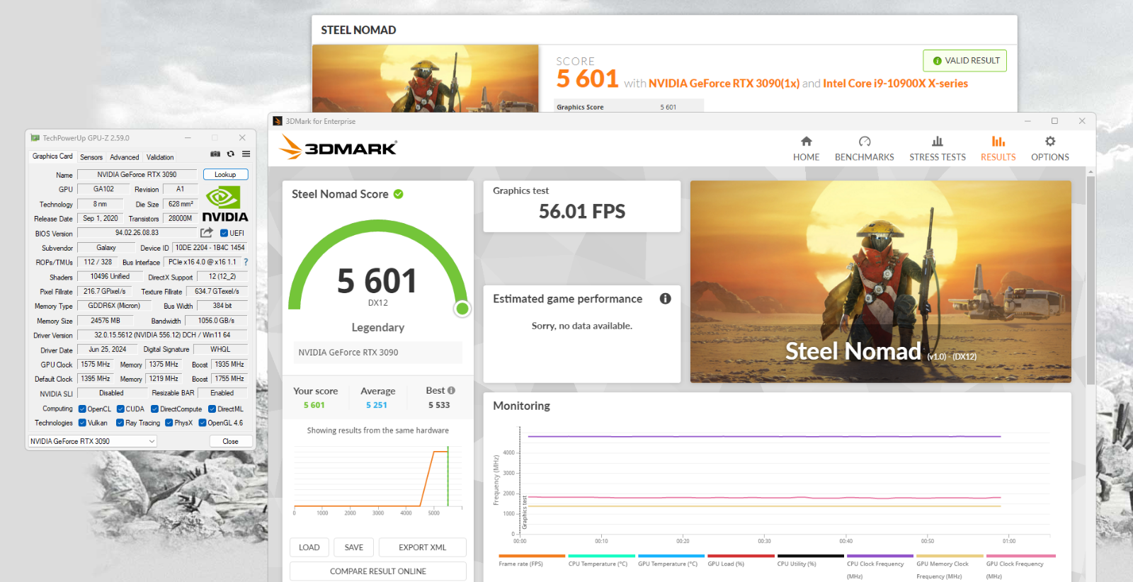The width and height of the screenshot is (1133, 582).
Task: Click the Memory Size value 24576 MB
Action: 106,321
